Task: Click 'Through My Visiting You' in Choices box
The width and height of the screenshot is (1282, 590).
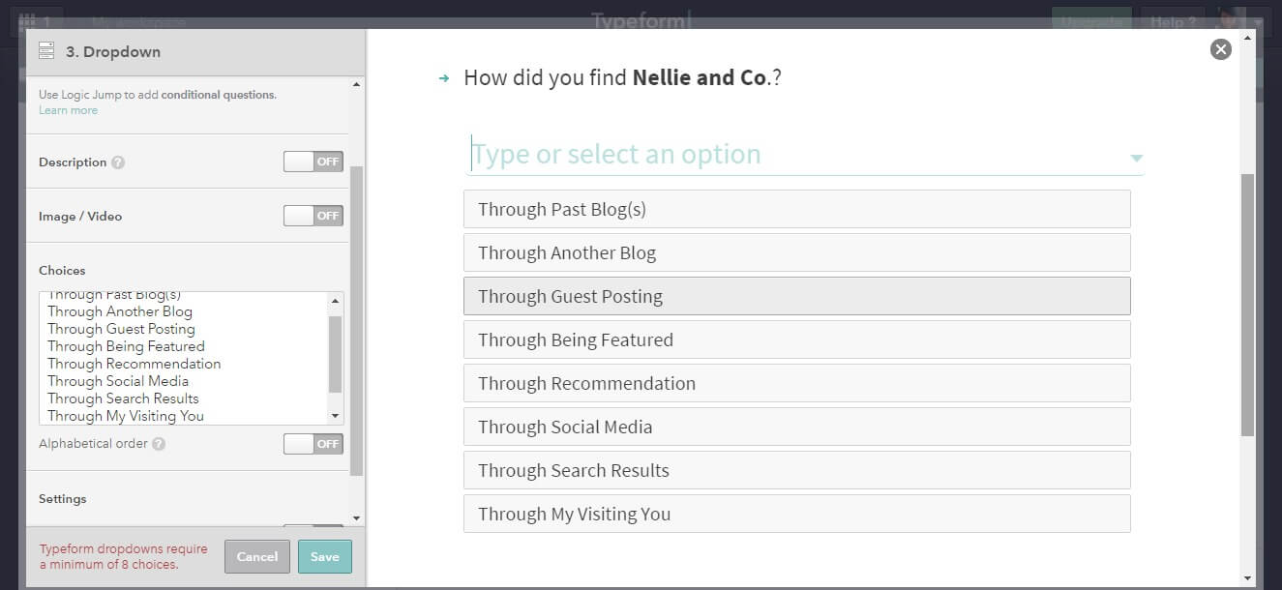Action: tap(126, 416)
